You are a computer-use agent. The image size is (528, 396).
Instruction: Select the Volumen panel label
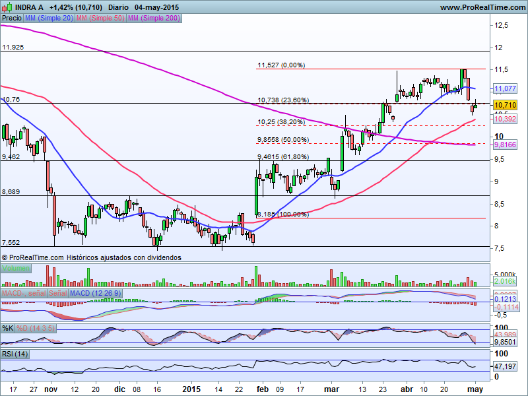16,268
